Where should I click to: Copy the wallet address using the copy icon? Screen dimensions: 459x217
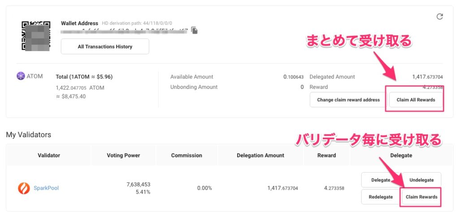click(195, 30)
